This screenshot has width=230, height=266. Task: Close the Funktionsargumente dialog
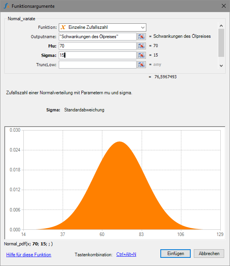click(x=224, y=6)
